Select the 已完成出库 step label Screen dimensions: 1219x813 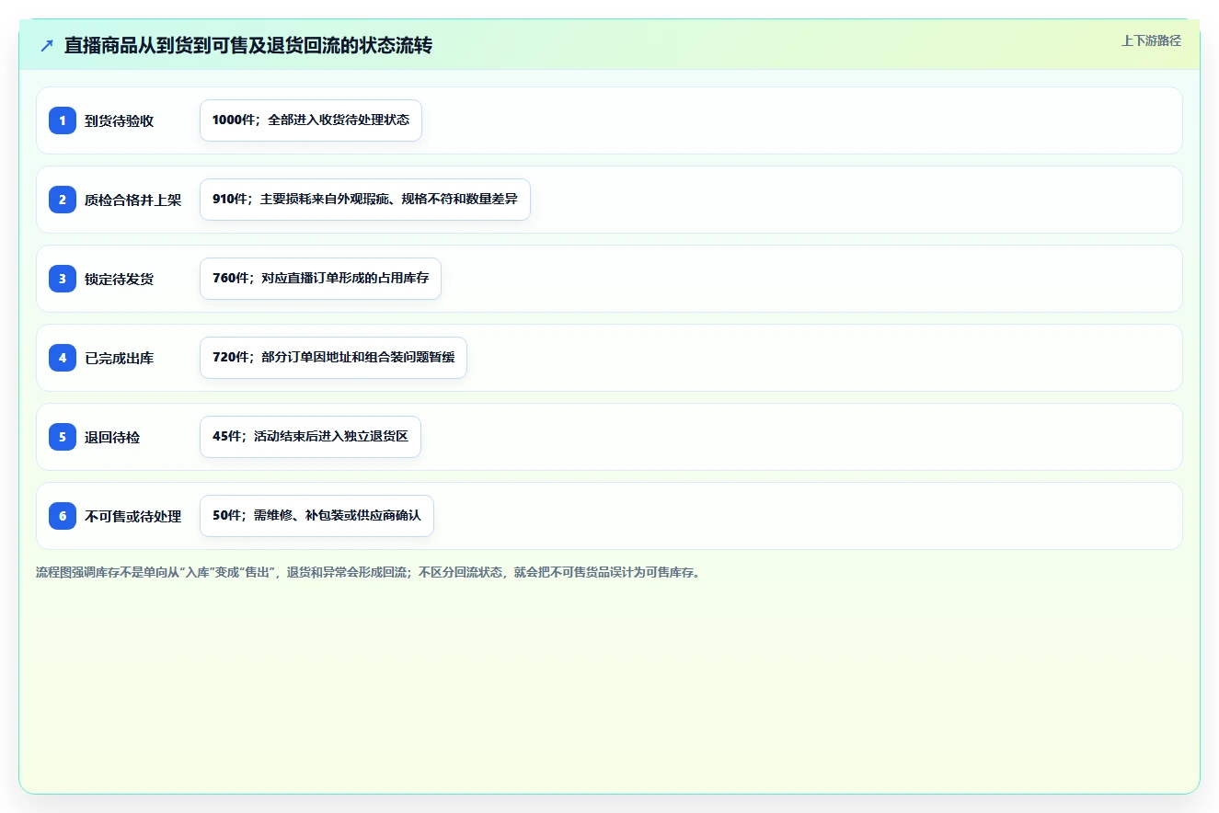tap(119, 359)
